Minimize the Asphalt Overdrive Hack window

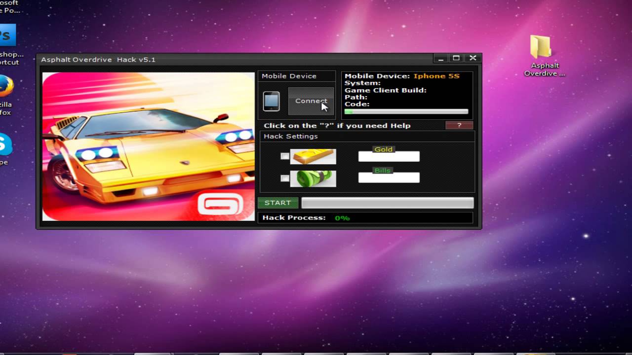(440, 58)
